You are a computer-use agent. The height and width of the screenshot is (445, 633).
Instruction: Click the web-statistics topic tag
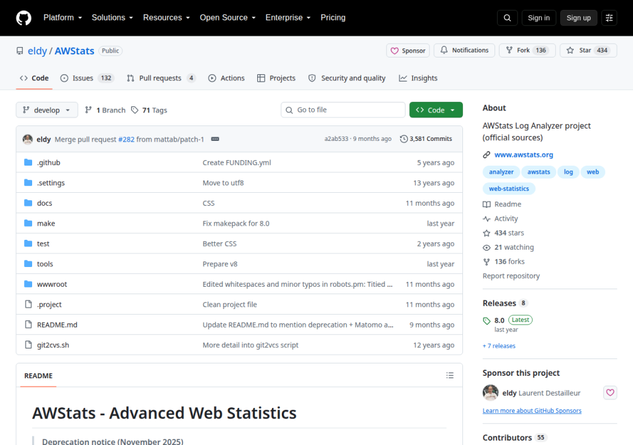coord(509,189)
